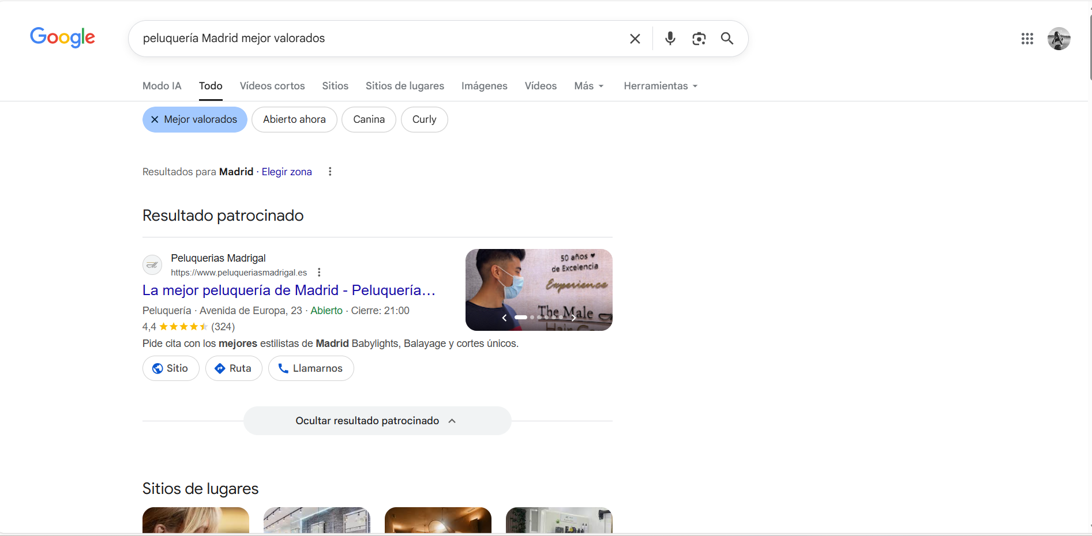Clear the search box with the X icon
Screen dimensions: 1092x536
[635, 39]
